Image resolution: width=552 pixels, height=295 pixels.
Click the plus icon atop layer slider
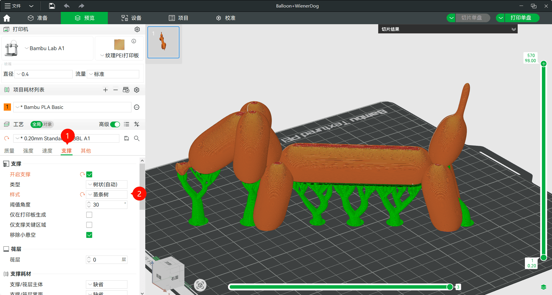(x=544, y=64)
